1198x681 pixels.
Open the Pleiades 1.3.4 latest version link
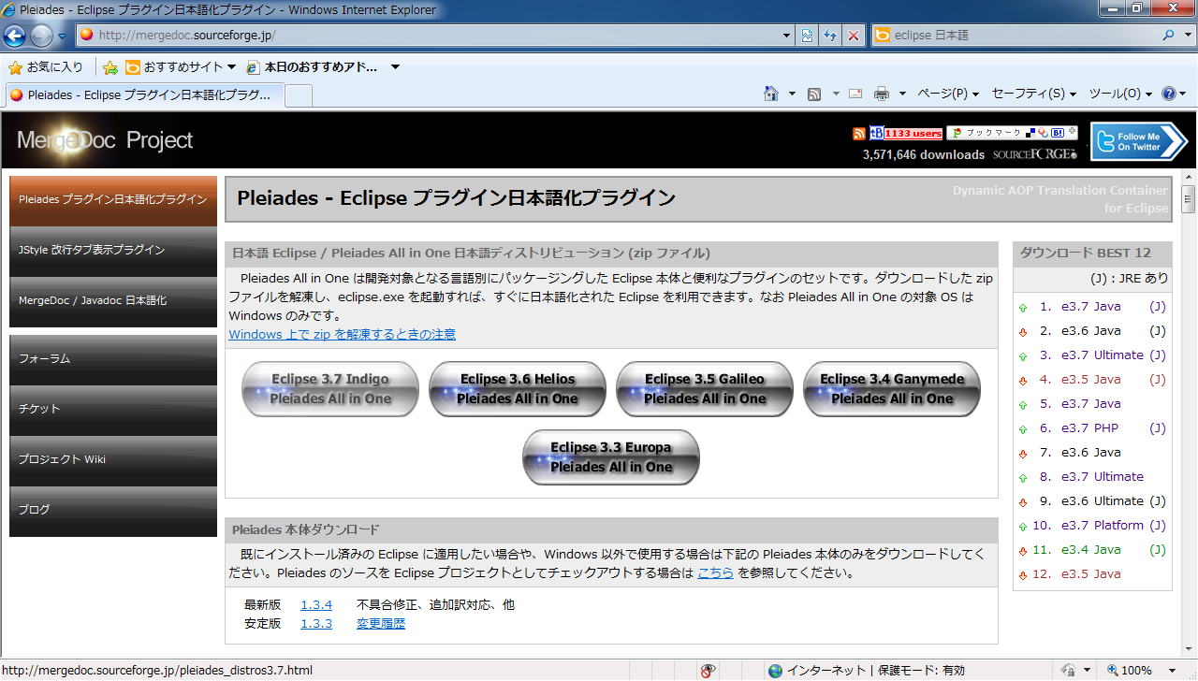(x=316, y=605)
